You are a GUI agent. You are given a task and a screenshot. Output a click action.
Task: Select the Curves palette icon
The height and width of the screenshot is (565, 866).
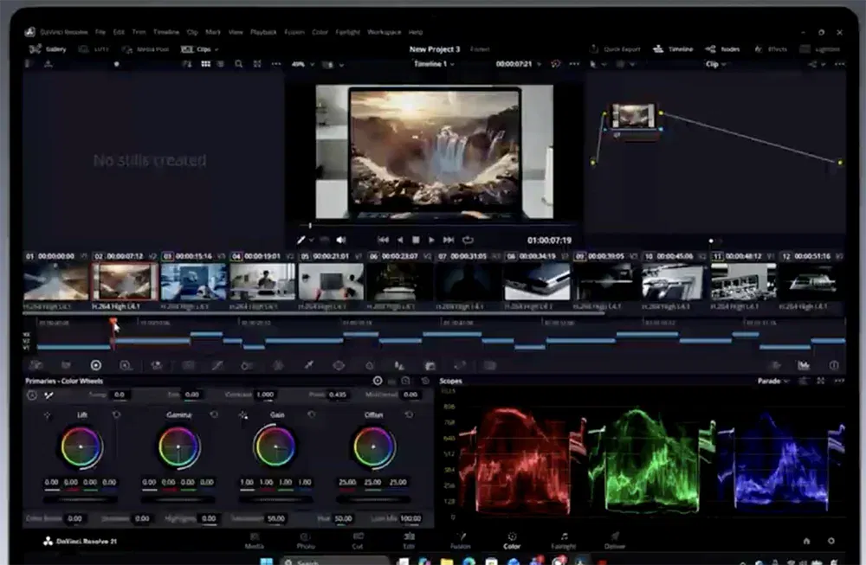coord(217,365)
